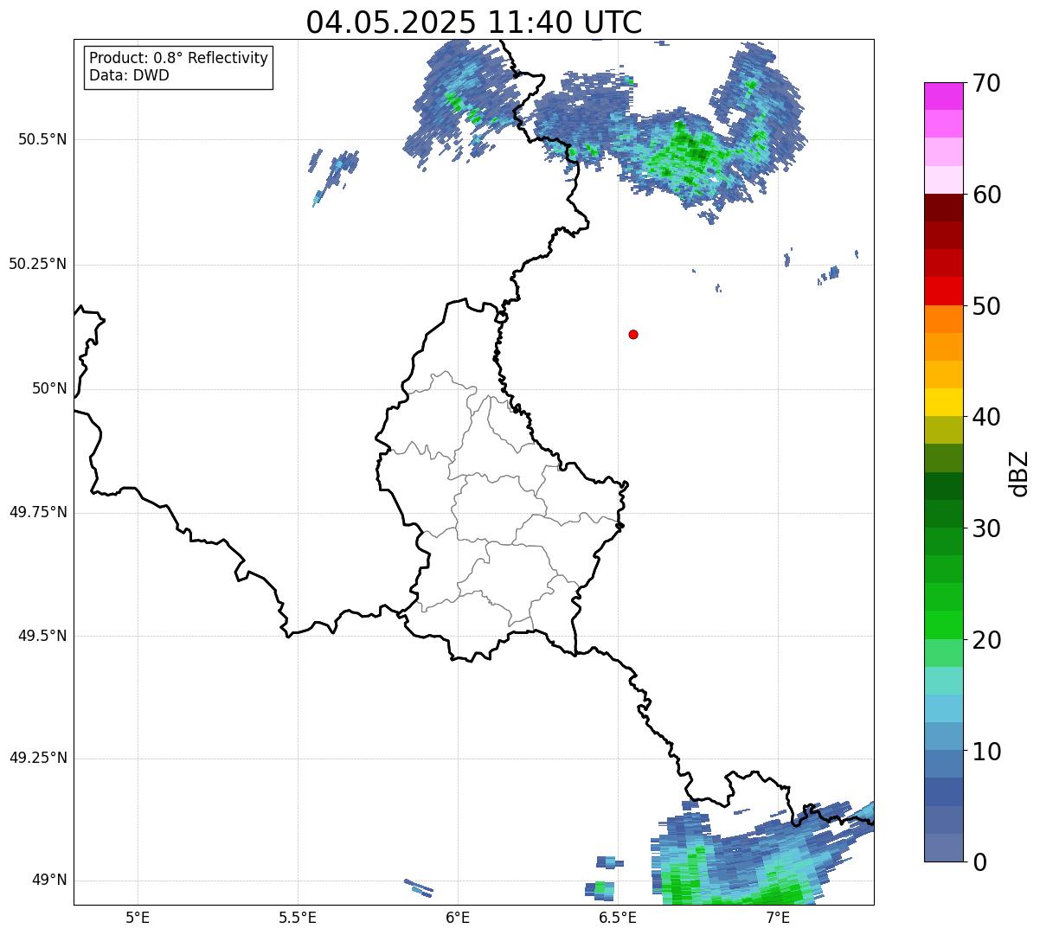
Task: Click the "5.5°E" longitude label
Action: [298, 918]
